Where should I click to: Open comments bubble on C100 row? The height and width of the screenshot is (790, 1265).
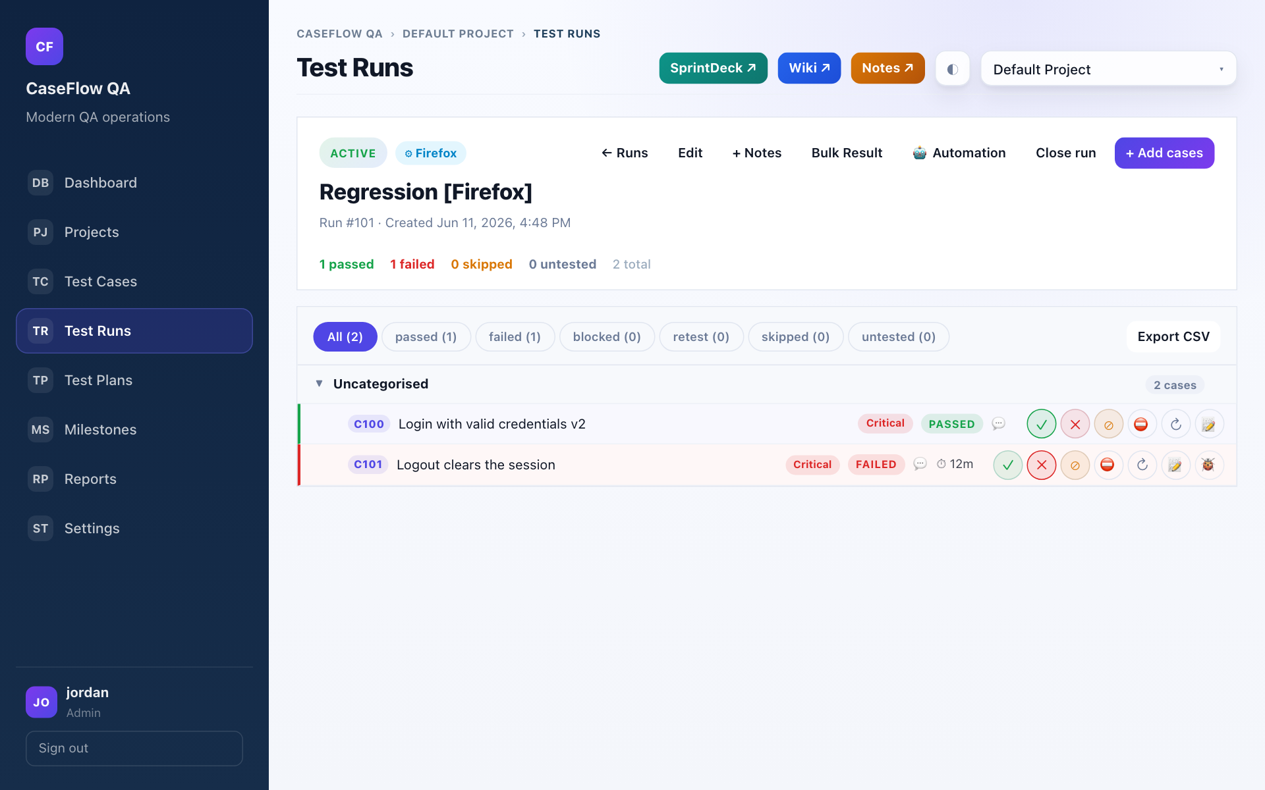pos(999,423)
